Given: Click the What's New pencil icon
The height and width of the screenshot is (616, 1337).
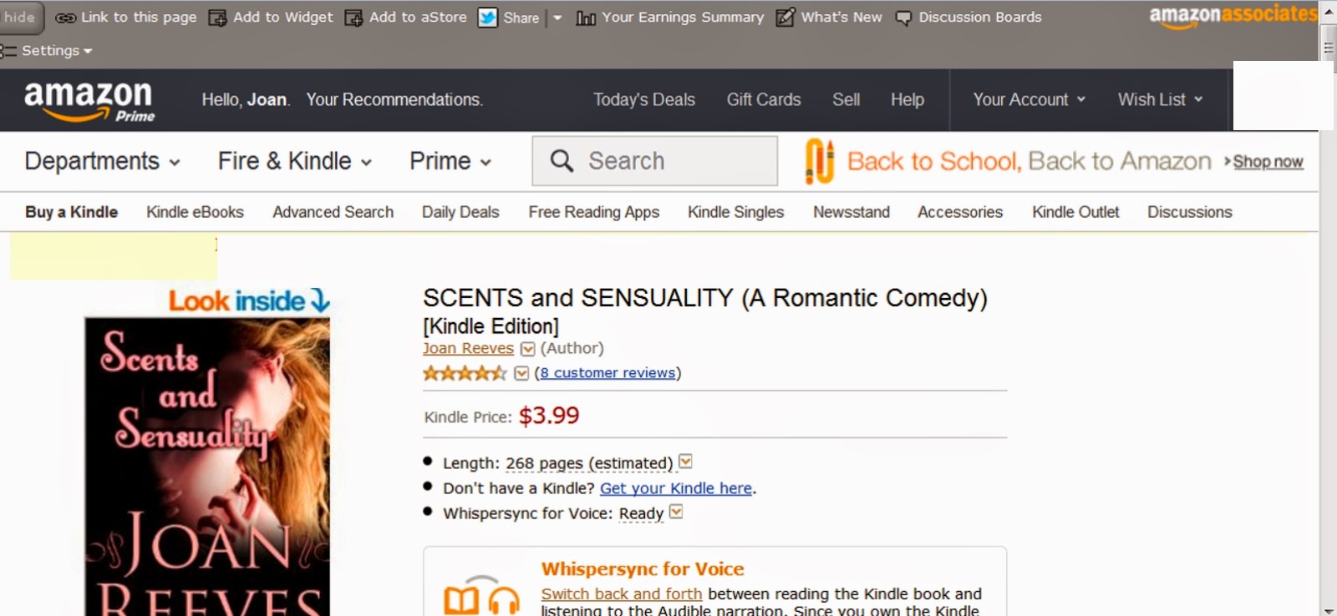Looking at the screenshot, I should pyautogui.click(x=785, y=17).
